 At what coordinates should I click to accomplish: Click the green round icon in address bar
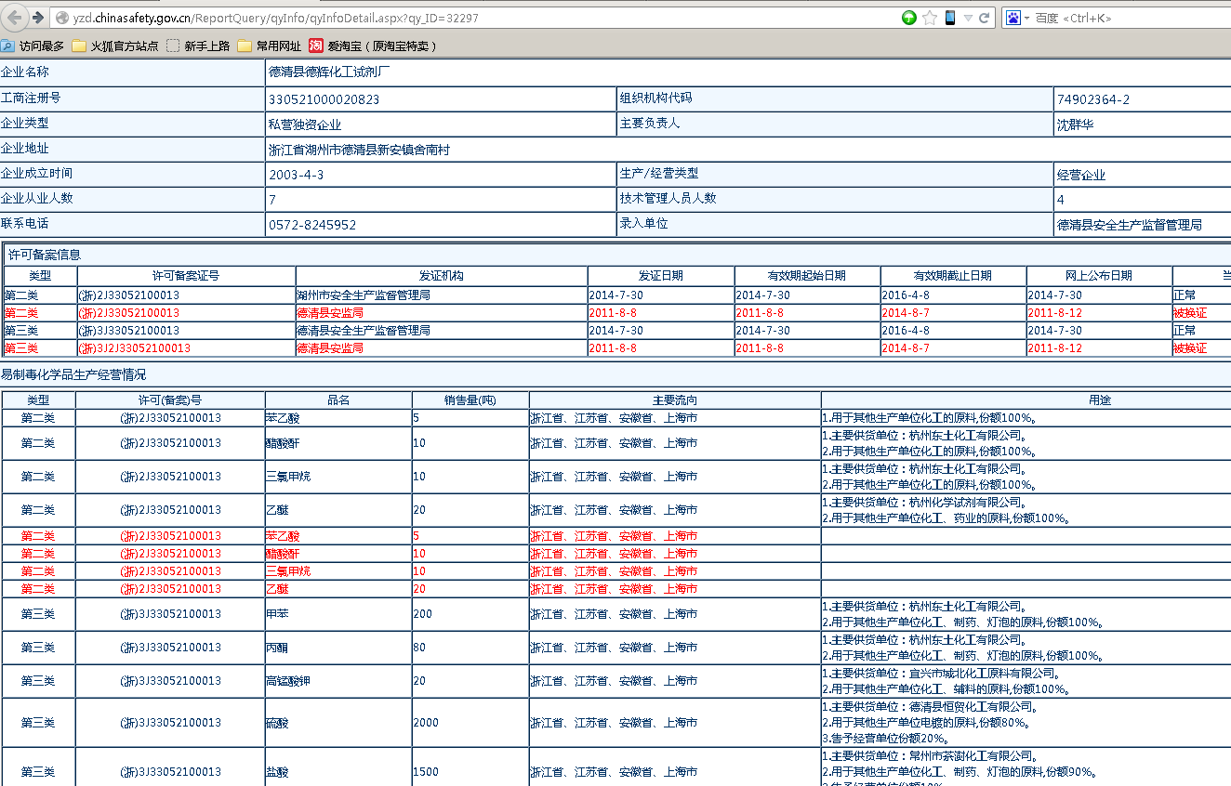click(x=909, y=18)
